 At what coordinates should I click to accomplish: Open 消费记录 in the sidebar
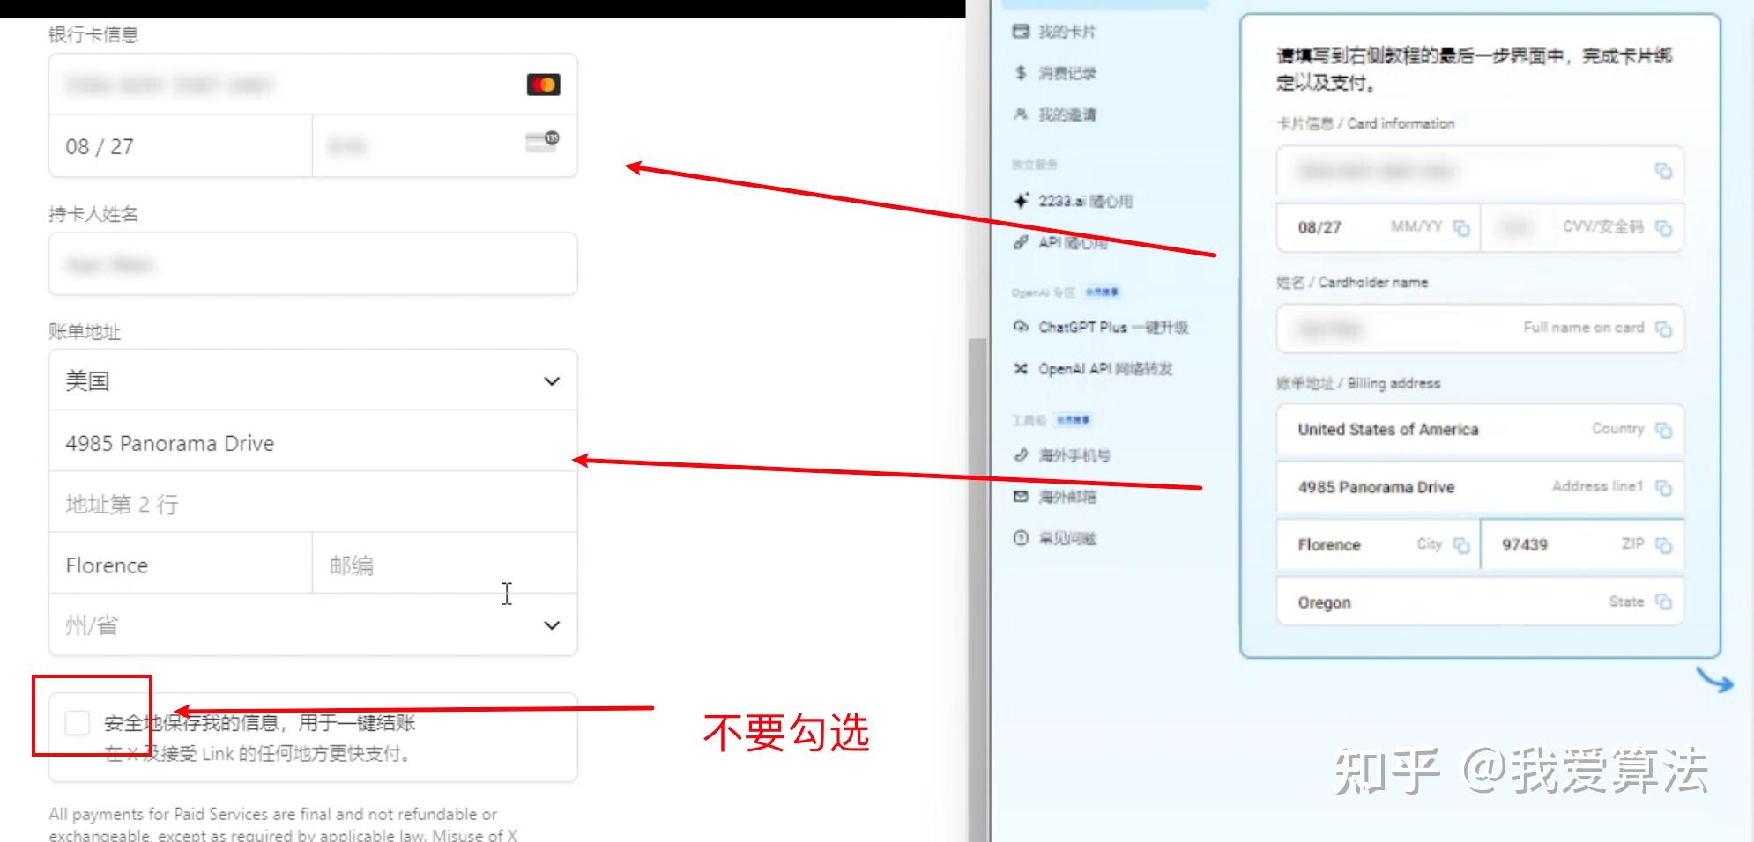pyautogui.click(x=1067, y=73)
